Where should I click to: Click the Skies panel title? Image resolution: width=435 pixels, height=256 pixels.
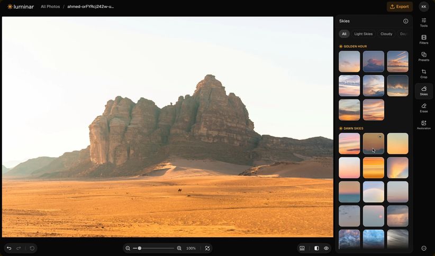(x=345, y=21)
